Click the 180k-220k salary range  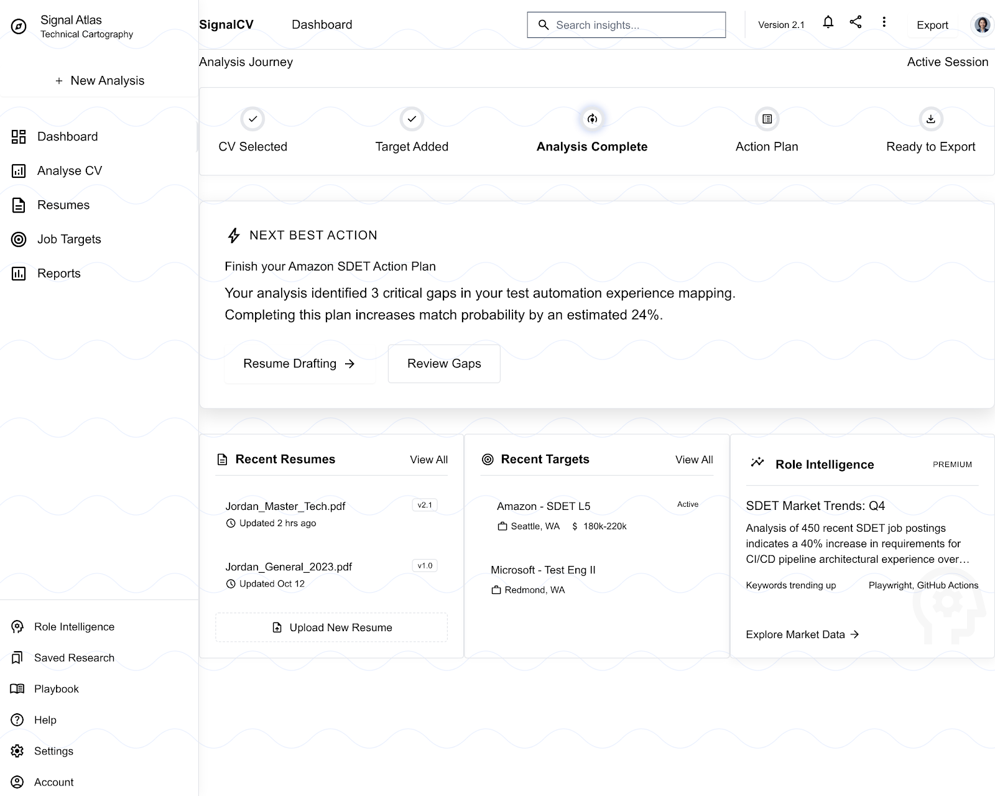[x=604, y=526]
